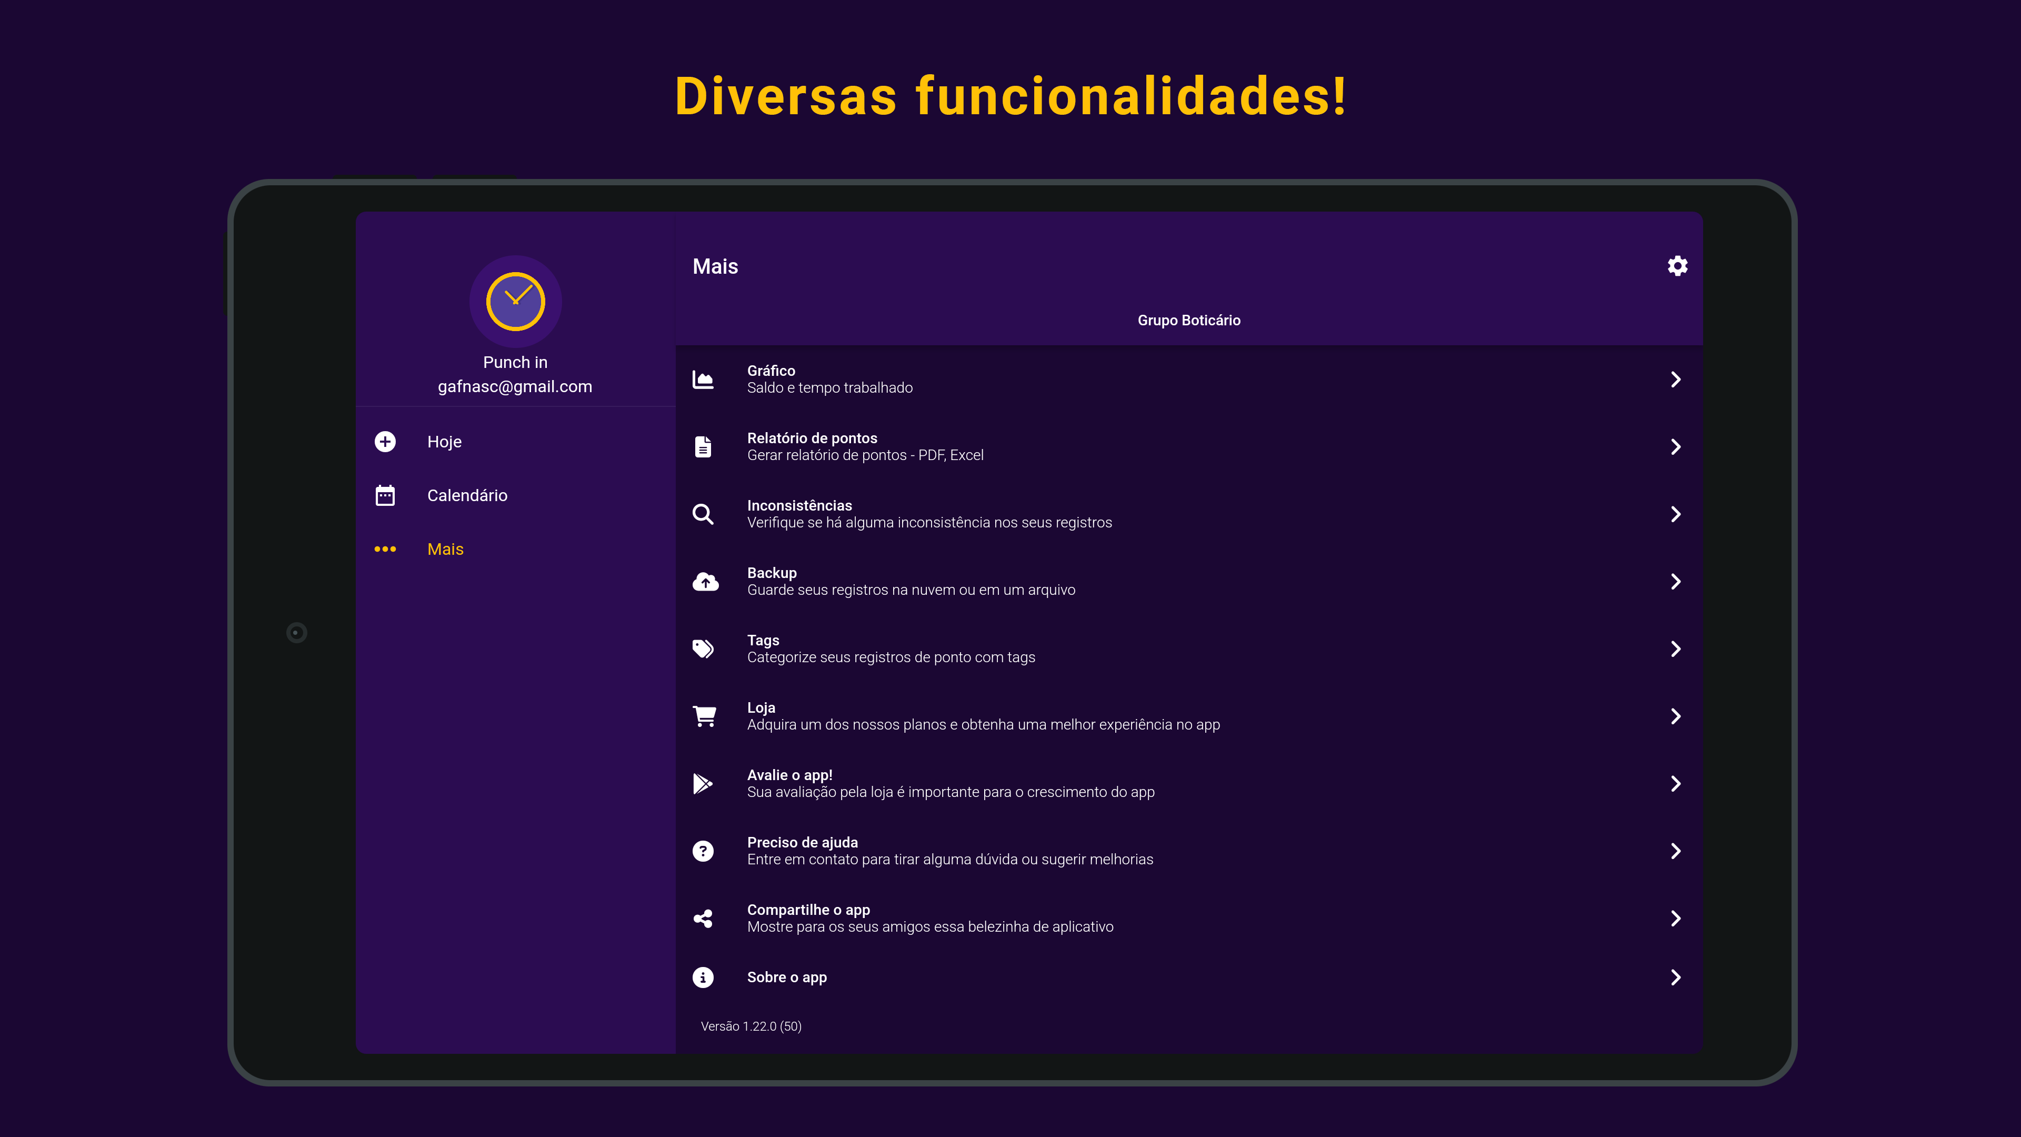The image size is (2021, 1137).
Task: Click the Grupo Boticário label
Action: (x=1188, y=320)
